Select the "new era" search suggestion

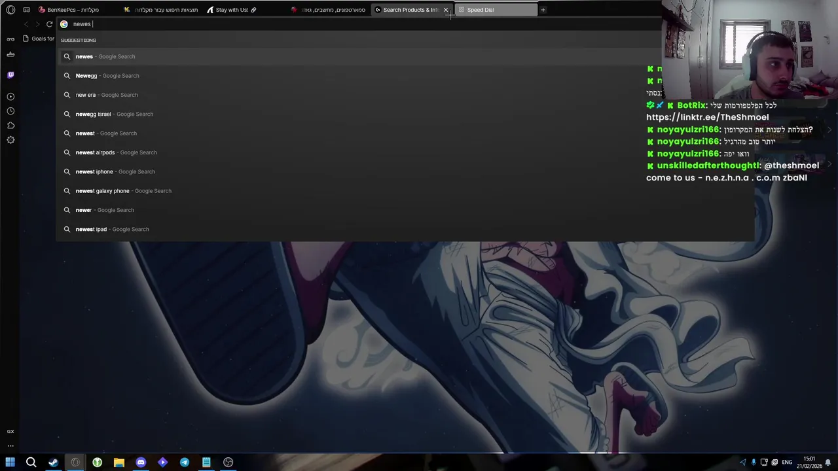pyautogui.click(x=405, y=95)
